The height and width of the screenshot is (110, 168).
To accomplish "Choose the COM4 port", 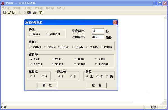I will tap(78, 47).
